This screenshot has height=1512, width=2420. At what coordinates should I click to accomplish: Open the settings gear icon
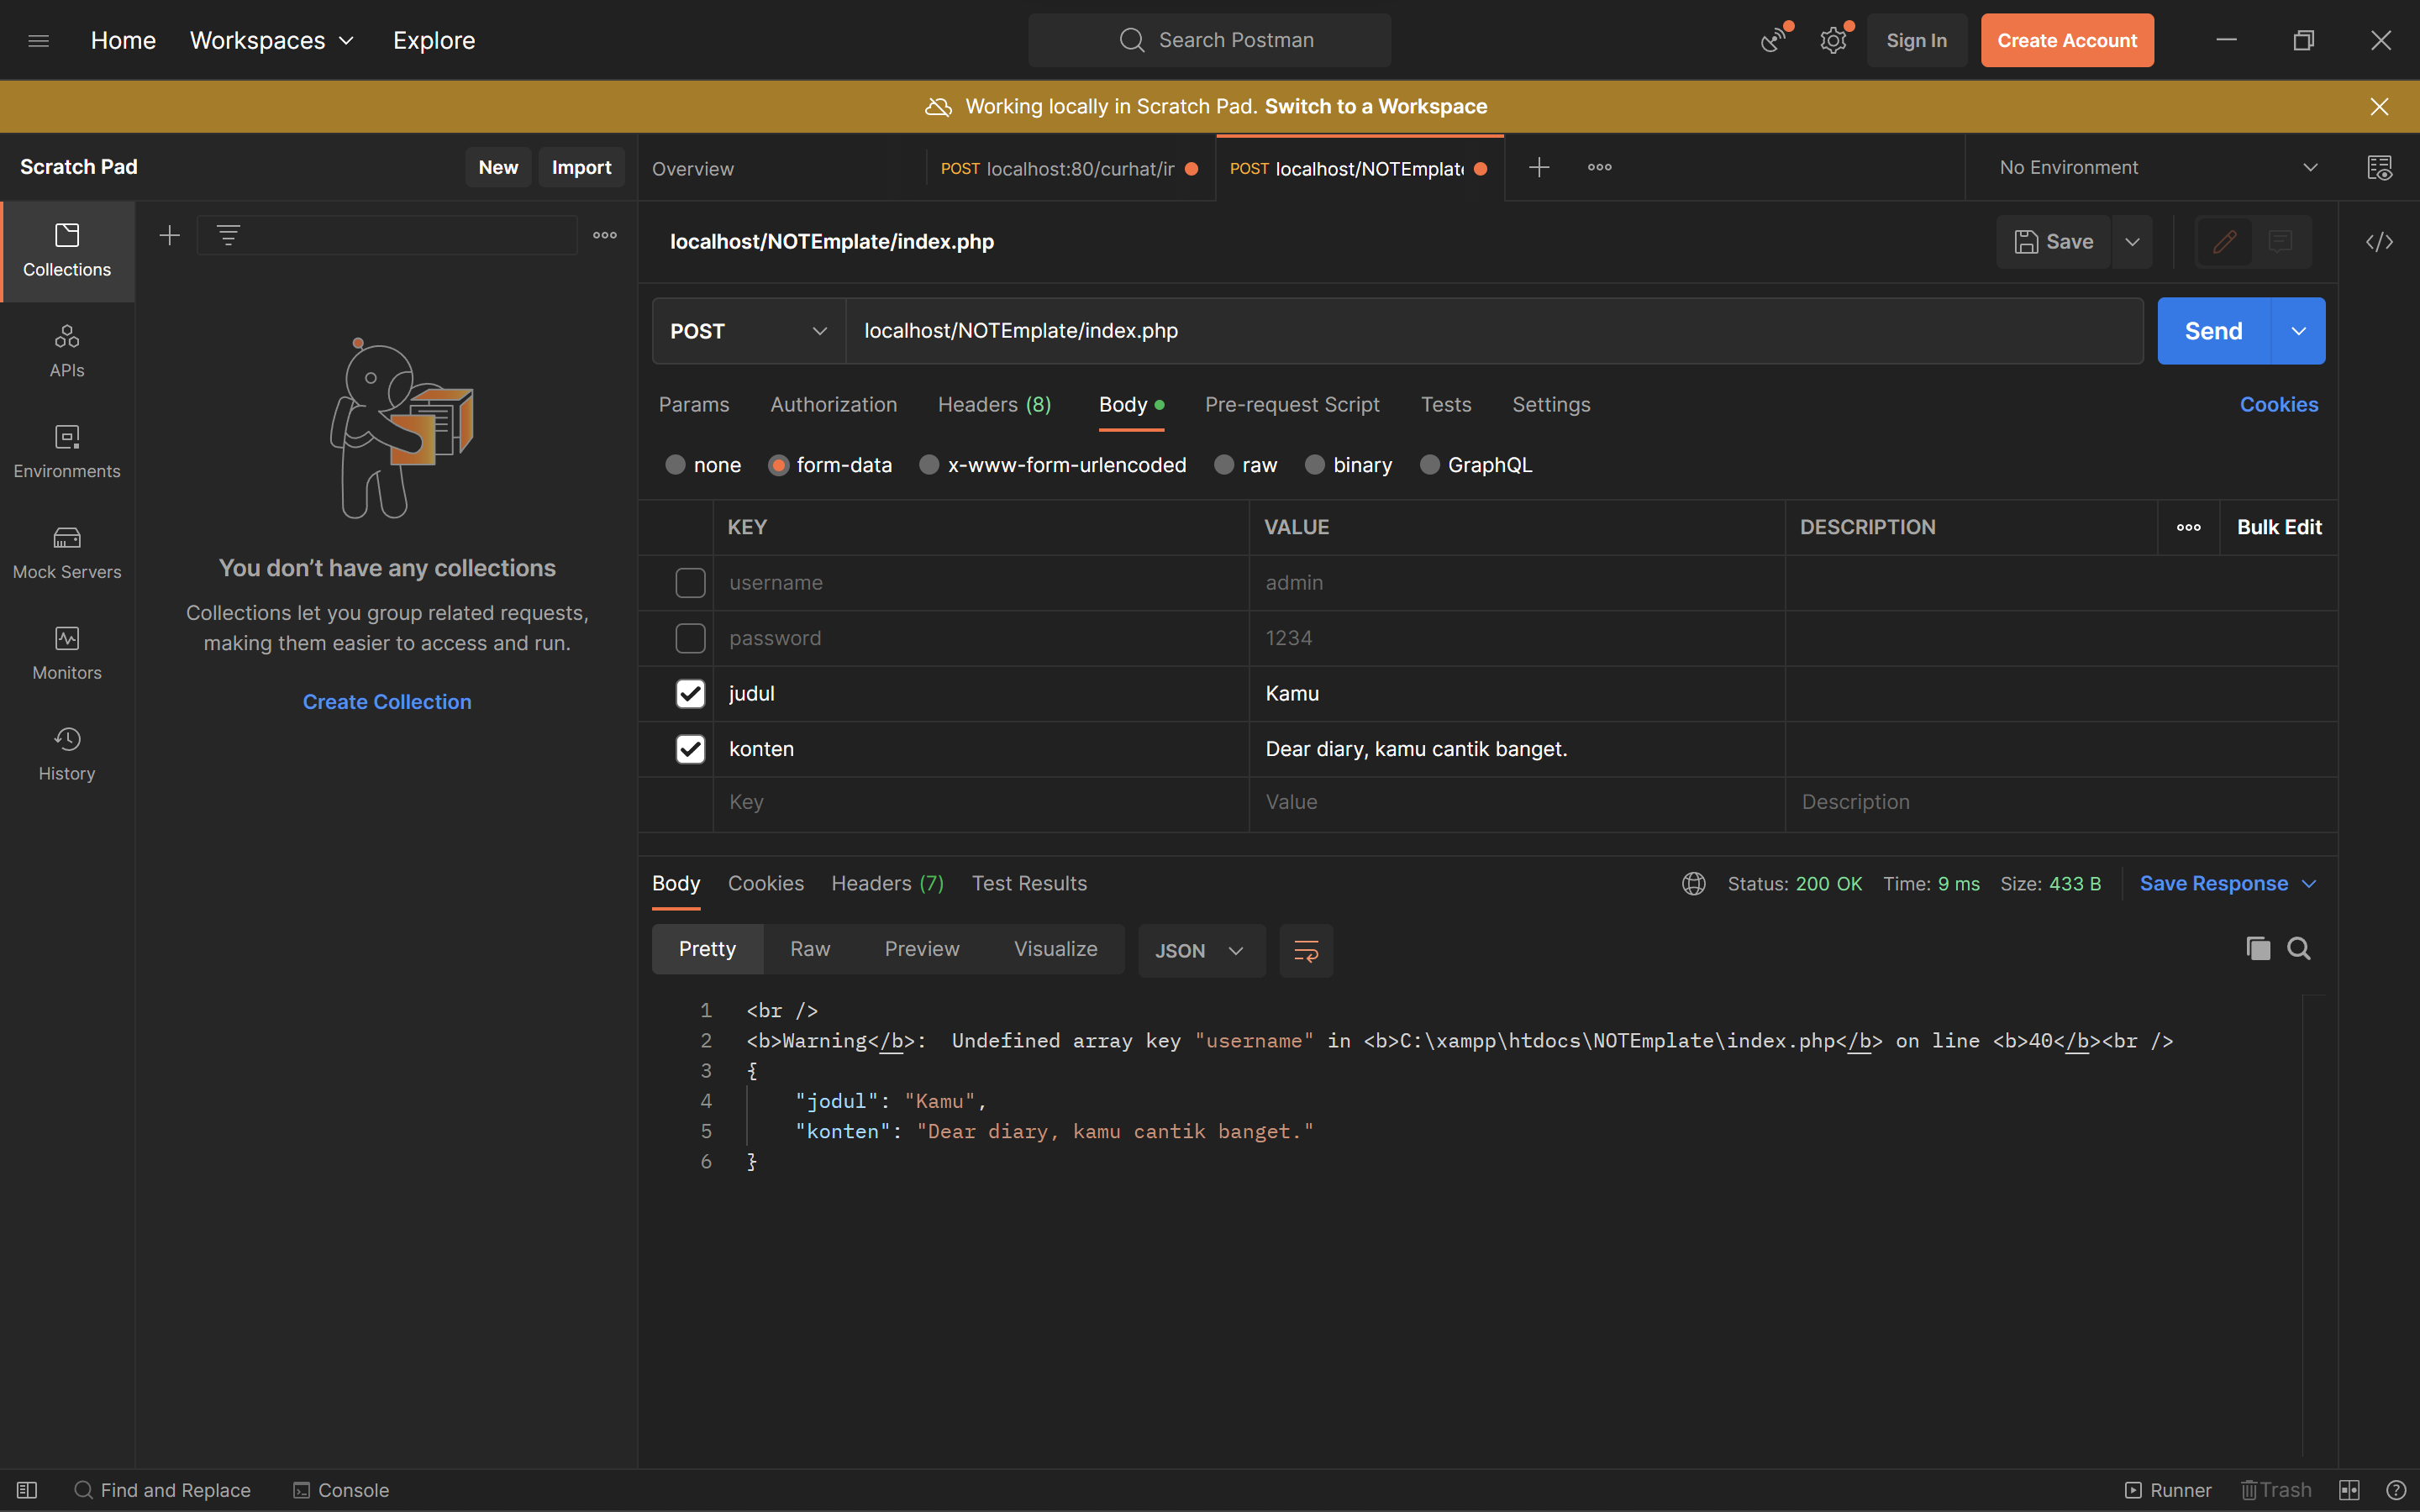(1832, 41)
